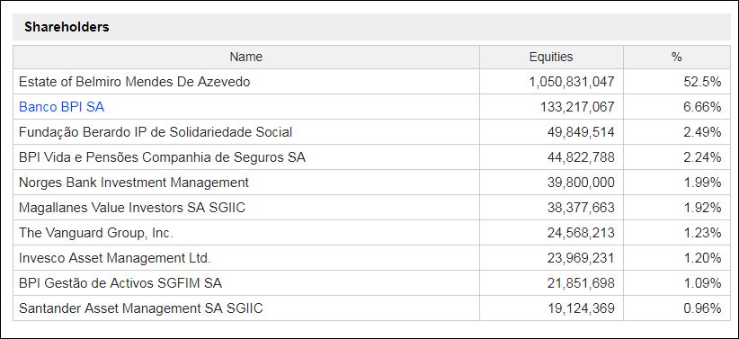Click the 39,800,000 equities value
This screenshot has width=739, height=339.
581,183
